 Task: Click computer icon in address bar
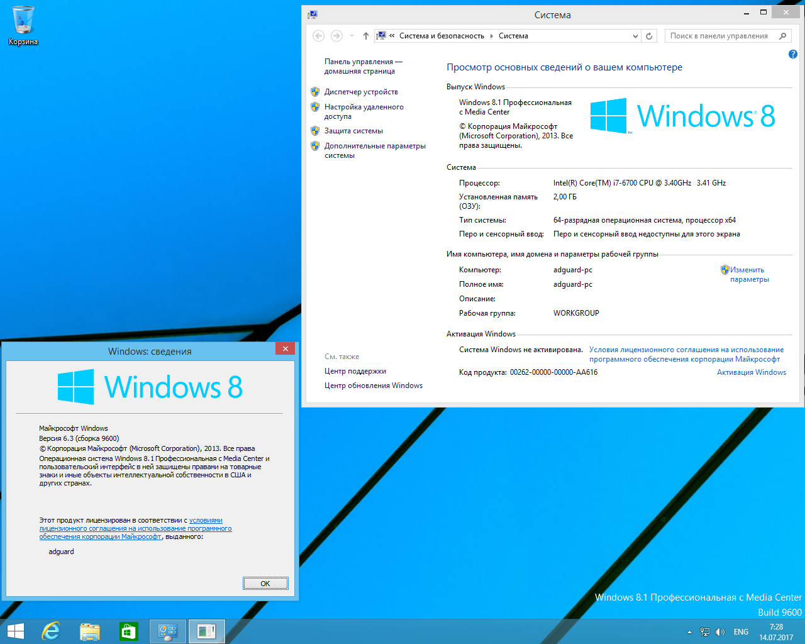click(x=381, y=36)
